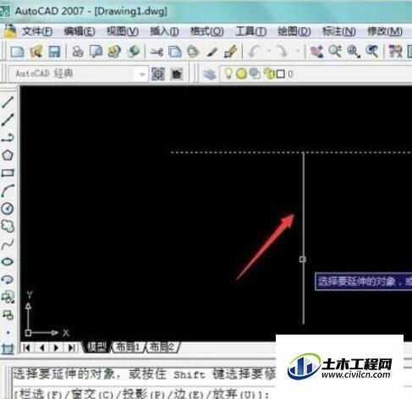
Task: Go to previous layout tab arrow
Action: [42, 347]
